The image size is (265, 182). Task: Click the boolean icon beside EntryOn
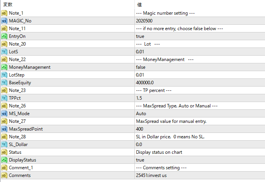tap(4, 36)
